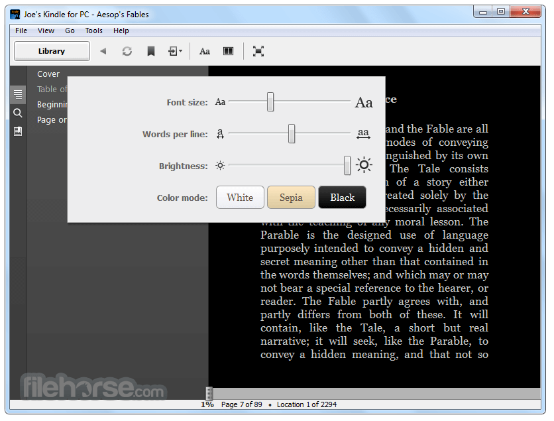
Task: Minimize the Kindle window
Action: point(483,12)
